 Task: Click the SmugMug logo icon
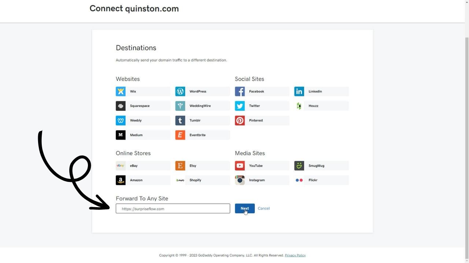(299, 165)
